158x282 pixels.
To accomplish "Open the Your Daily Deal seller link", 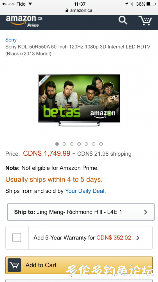I will coord(85,191).
